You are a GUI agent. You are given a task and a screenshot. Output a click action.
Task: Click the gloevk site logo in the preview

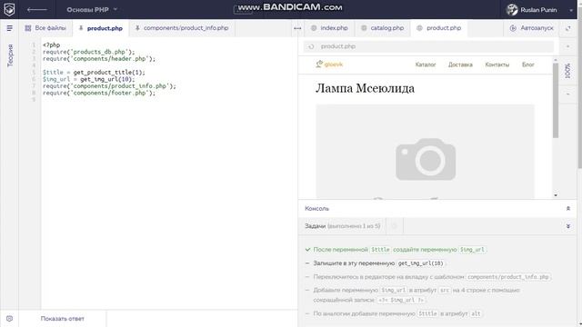click(329, 64)
